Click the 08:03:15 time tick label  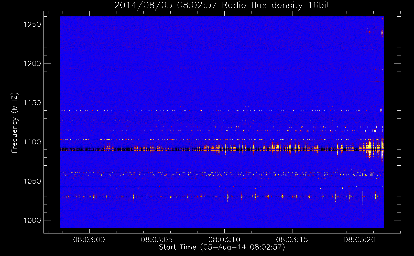pos(292,240)
